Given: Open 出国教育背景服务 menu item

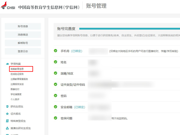Looking at the screenshot, I should click(x=19, y=79).
